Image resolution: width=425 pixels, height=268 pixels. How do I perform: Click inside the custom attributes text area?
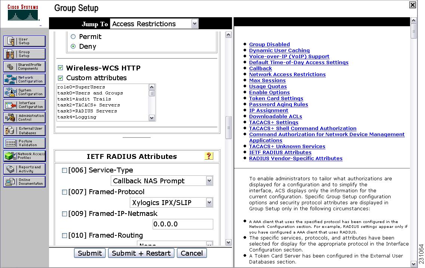[103, 102]
